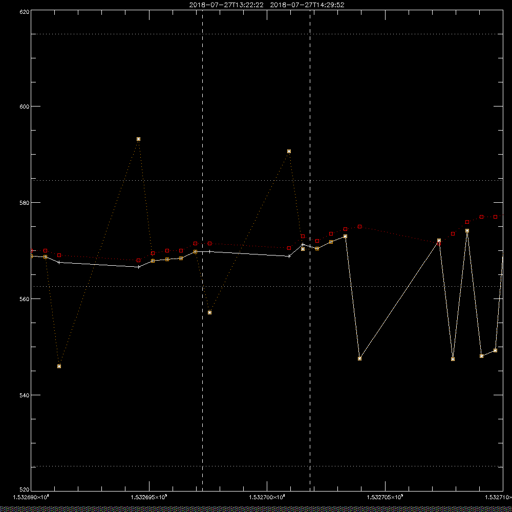Select the 620 y-axis label
Image resolution: width=512 pixels, height=512 pixels.
pos(25,11)
